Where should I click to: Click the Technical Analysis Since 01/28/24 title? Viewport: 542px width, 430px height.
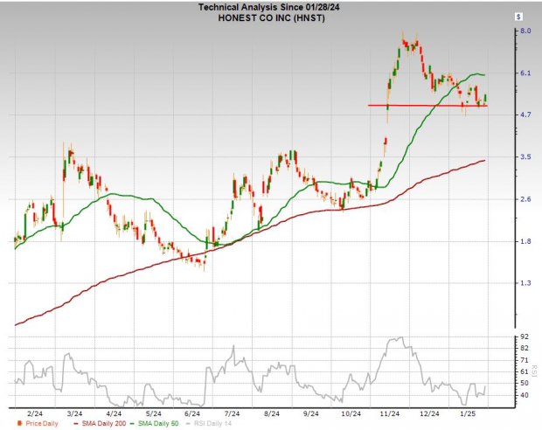click(270, 7)
